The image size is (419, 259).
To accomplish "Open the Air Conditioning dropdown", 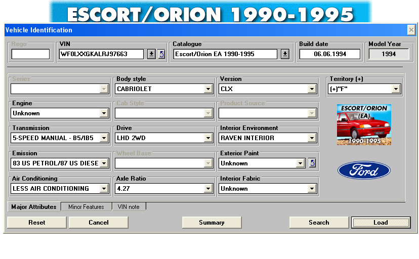I will (x=104, y=189).
